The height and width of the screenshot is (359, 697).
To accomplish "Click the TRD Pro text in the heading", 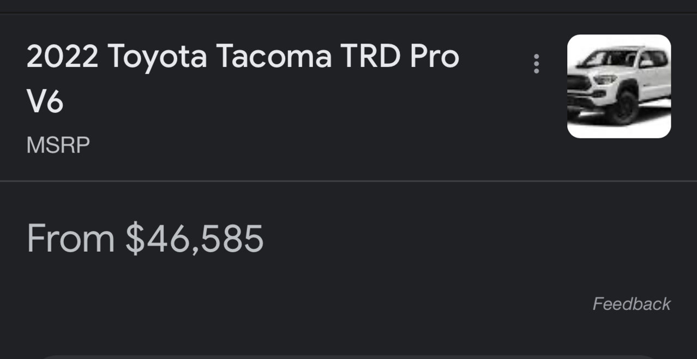I will click(x=400, y=56).
